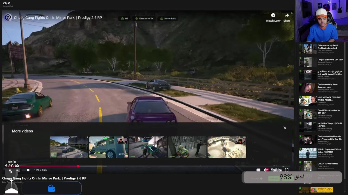This screenshot has width=348, height=195.
Task: Open video on YouTube via logo
Action: 276,170
